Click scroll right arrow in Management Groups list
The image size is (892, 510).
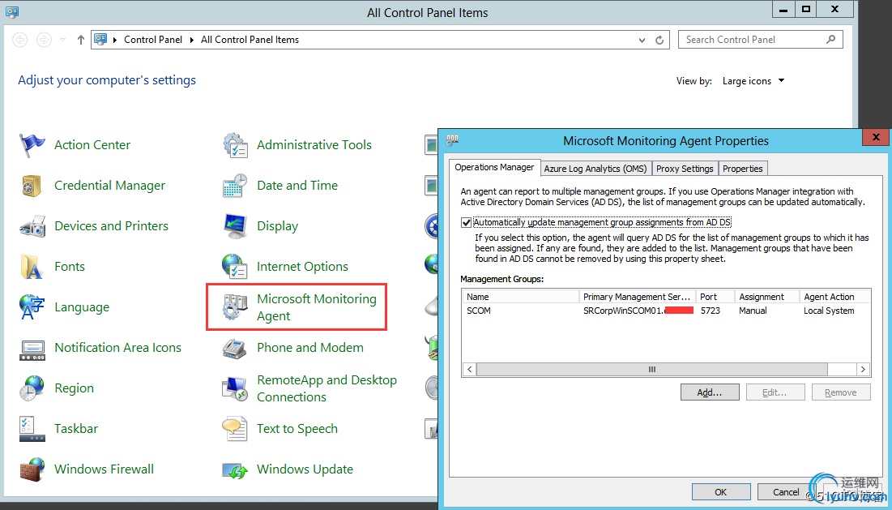(863, 370)
